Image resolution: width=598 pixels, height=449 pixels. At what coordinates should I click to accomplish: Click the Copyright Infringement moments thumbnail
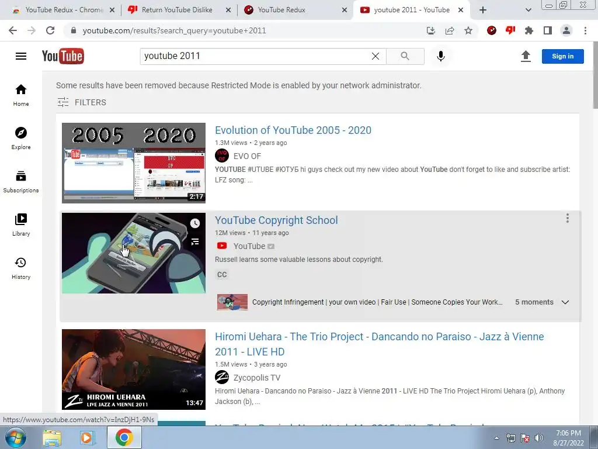(232, 302)
